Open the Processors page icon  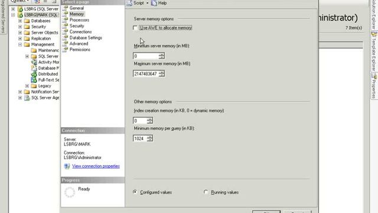tap(65, 20)
